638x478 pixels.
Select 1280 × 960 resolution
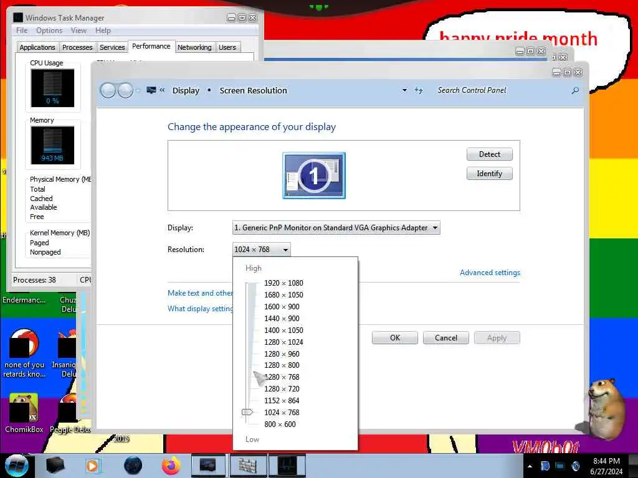point(282,354)
